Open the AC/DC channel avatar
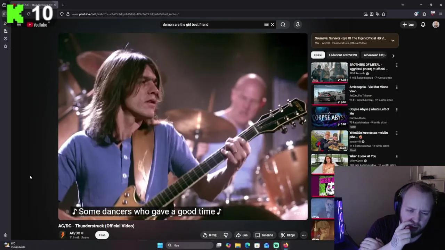This screenshot has height=250, width=445. tap(63, 235)
